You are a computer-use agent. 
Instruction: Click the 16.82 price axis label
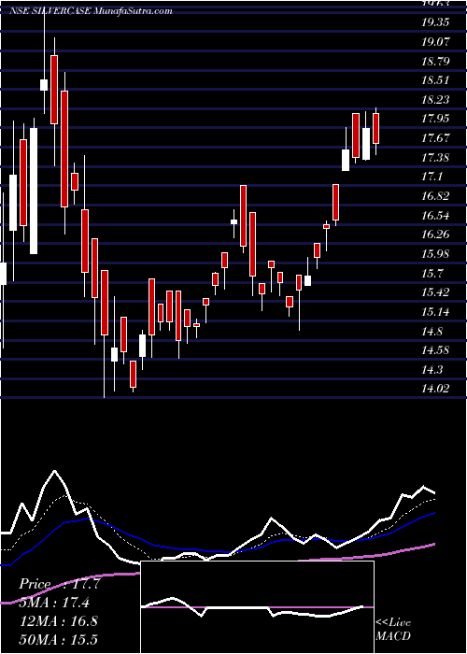point(435,196)
